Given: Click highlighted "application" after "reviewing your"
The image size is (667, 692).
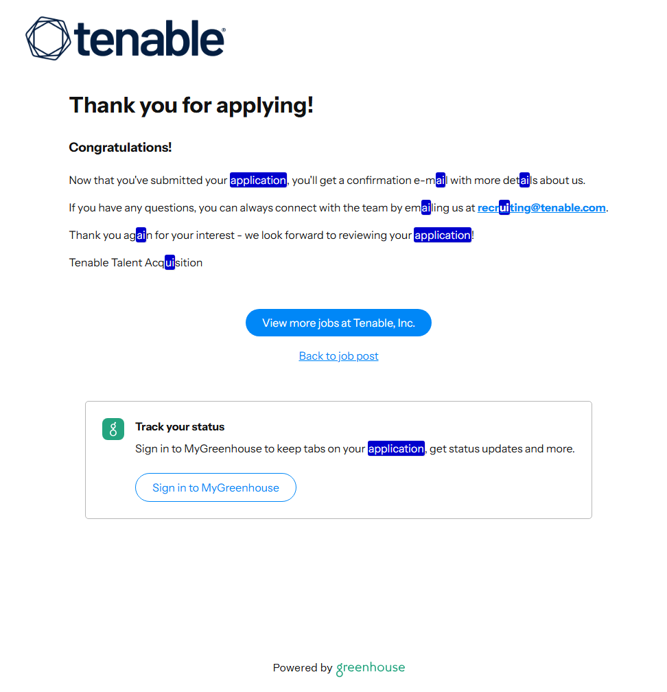Looking at the screenshot, I should click(x=443, y=235).
